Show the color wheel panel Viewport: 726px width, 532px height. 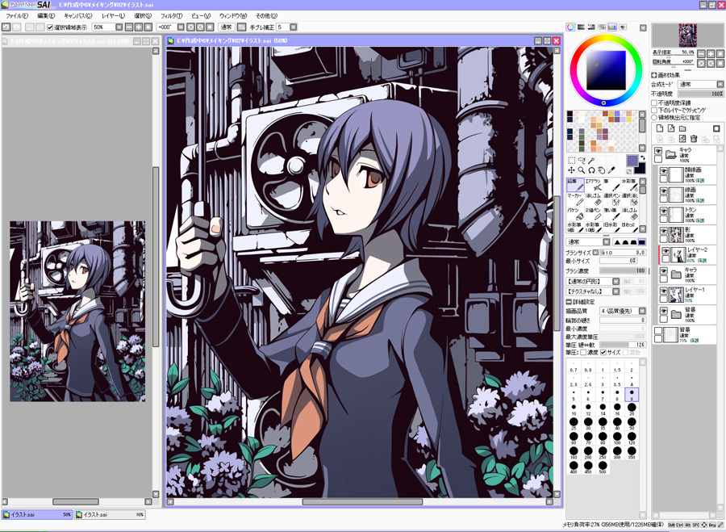click(570, 27)
